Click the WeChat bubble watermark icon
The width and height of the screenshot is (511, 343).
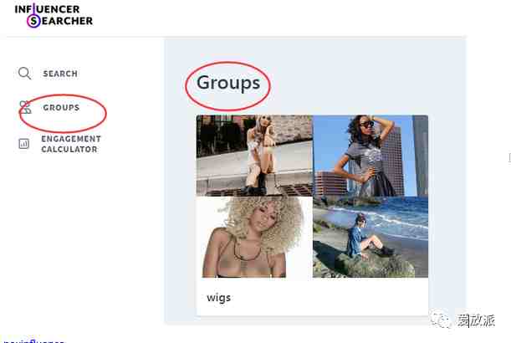coord(441,319)
